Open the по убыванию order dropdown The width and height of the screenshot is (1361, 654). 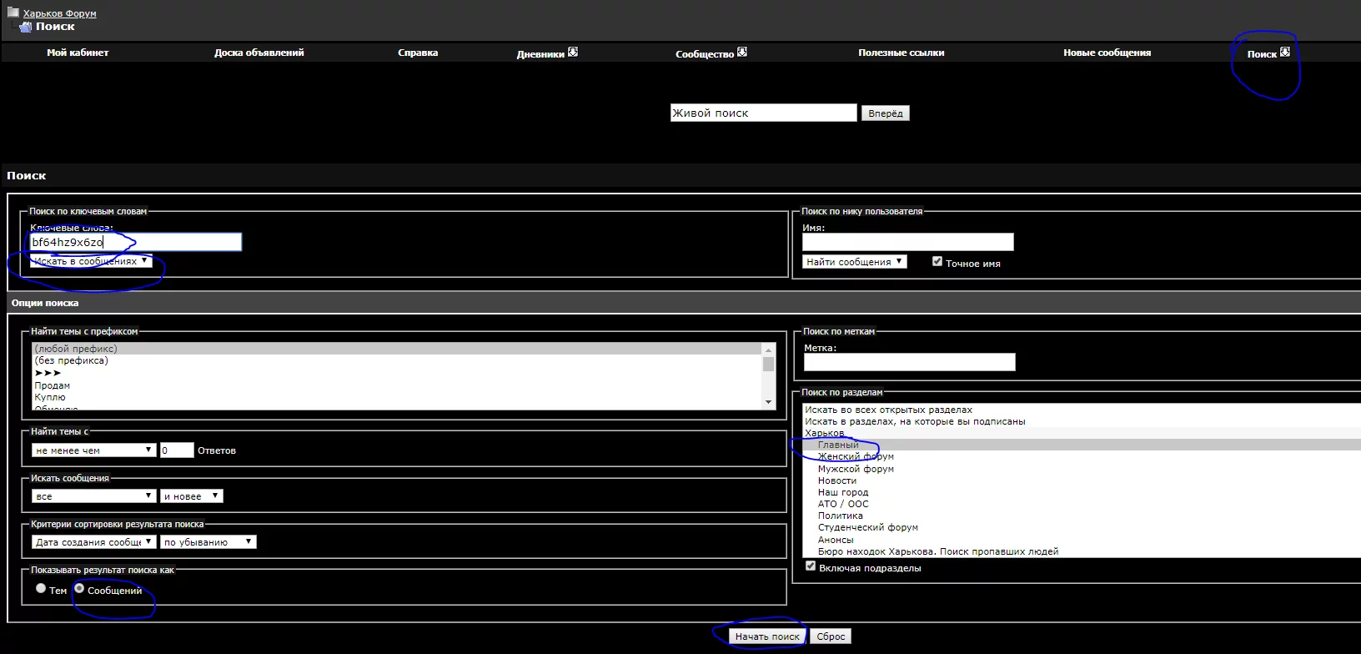[208, 542]
